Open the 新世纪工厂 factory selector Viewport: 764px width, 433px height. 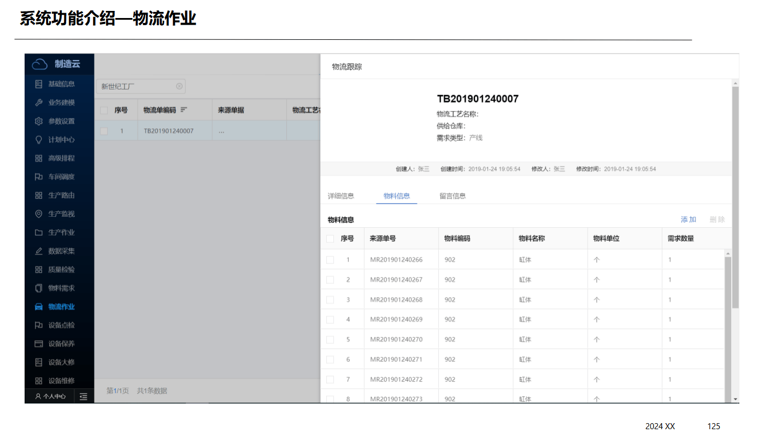[141, 86]
